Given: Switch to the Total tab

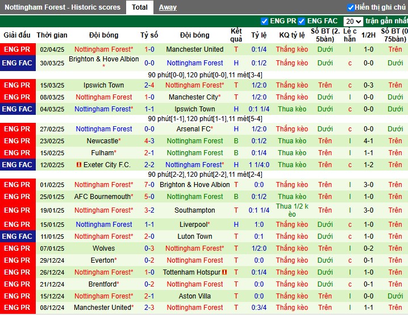Looking at the screenshot, I should (139, 7).
